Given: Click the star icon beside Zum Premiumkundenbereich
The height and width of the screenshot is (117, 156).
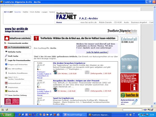Looking at the screenshot, I should tap(6, 47).
